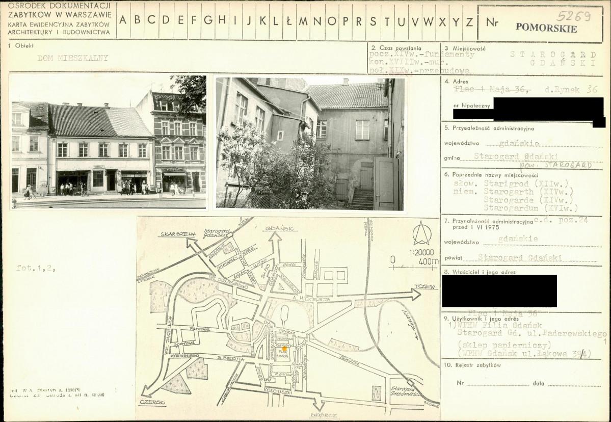Click the Czersk direction arrow on the map

click(147, 391)
